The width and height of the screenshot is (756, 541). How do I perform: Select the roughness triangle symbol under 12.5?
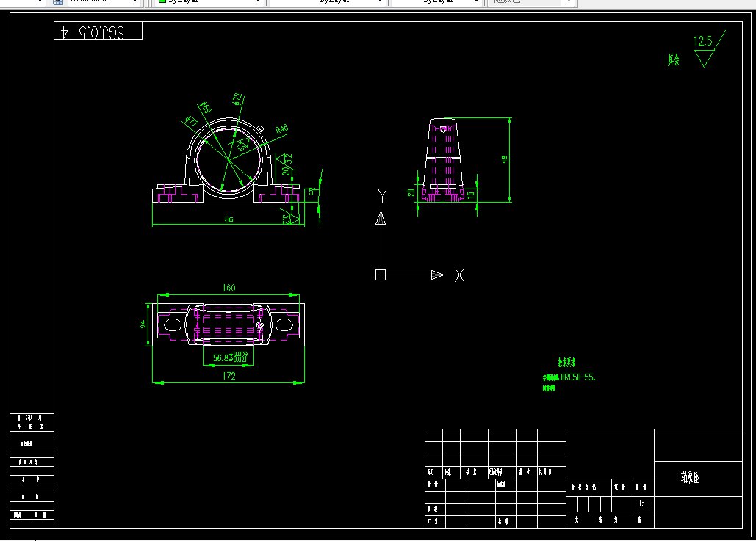pyautogui.click(x=704, y=58)
